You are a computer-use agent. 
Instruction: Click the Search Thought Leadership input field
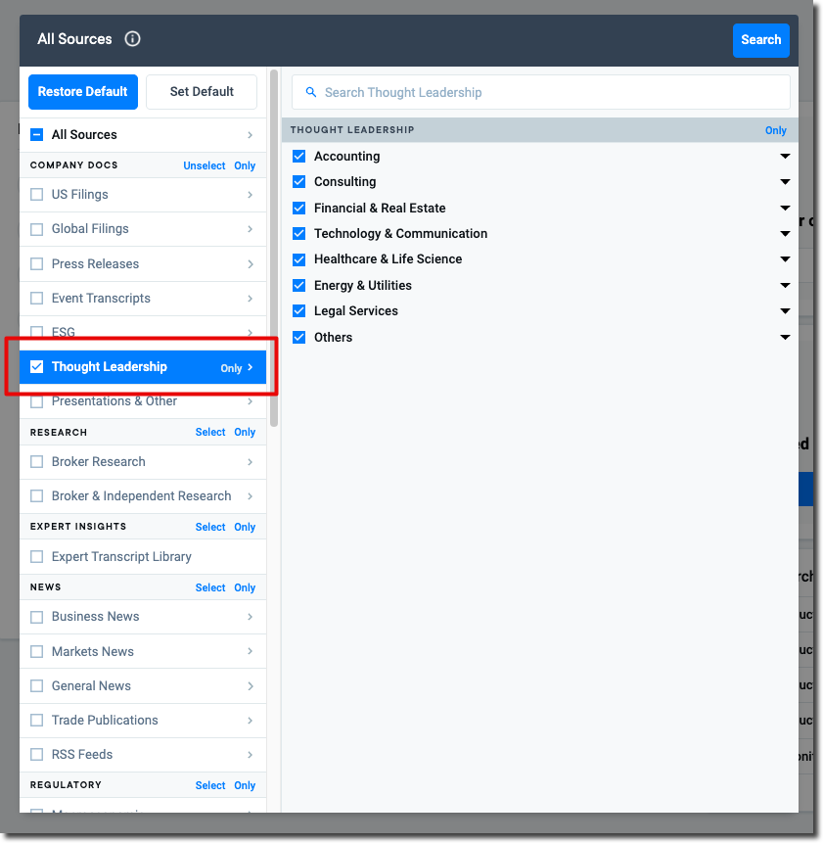pos(440,92)
